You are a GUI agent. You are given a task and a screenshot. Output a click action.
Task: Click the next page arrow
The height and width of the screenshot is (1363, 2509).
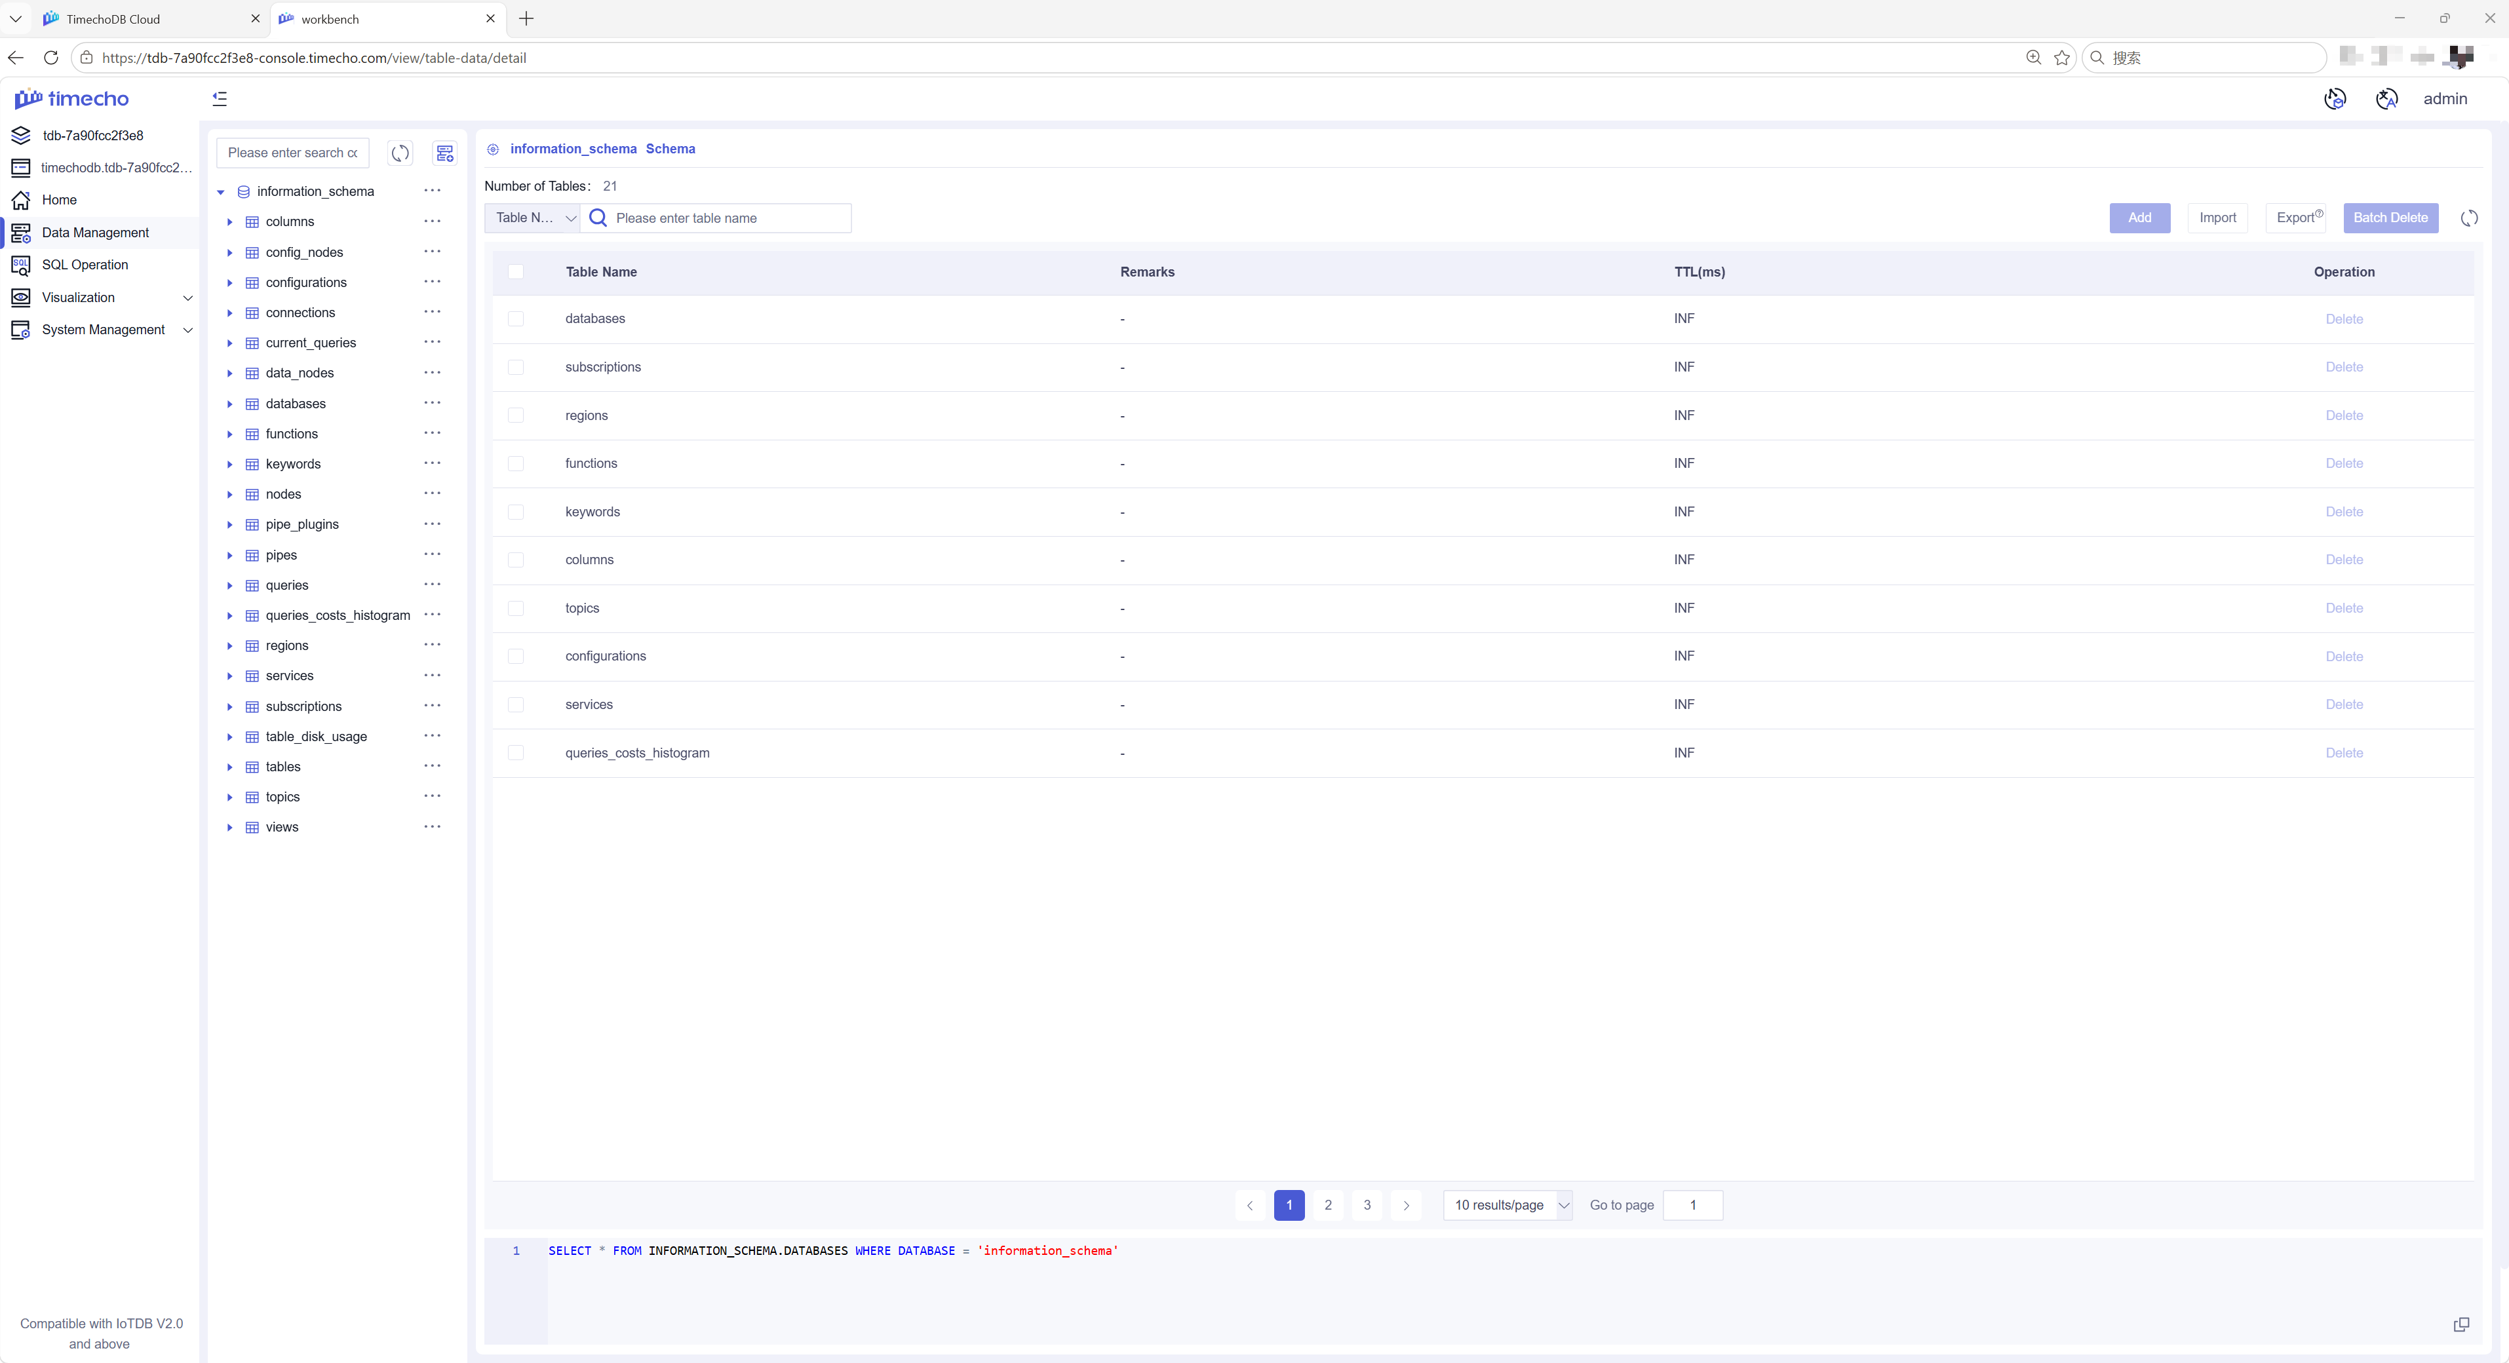1407,1205
